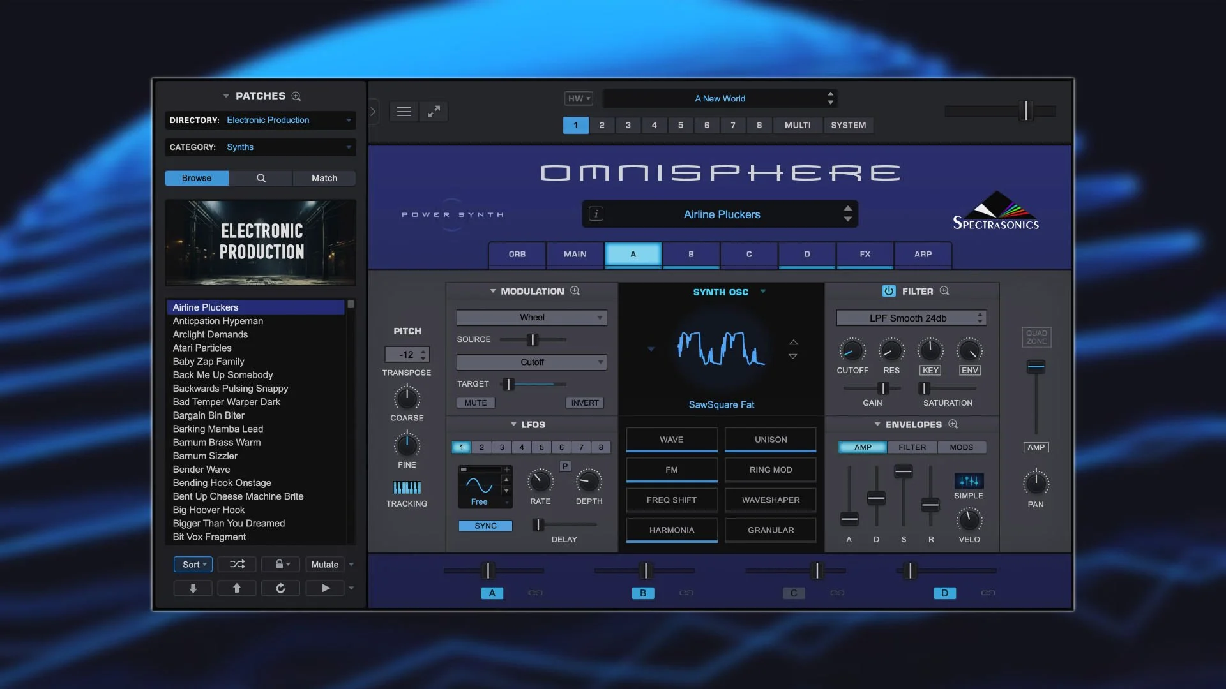Click the filter power icon

pyautogui.click(x=888, y=291)
